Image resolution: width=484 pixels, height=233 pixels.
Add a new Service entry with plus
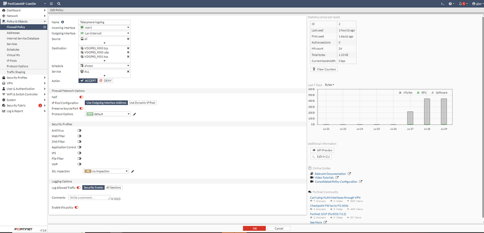coord(104,76)
